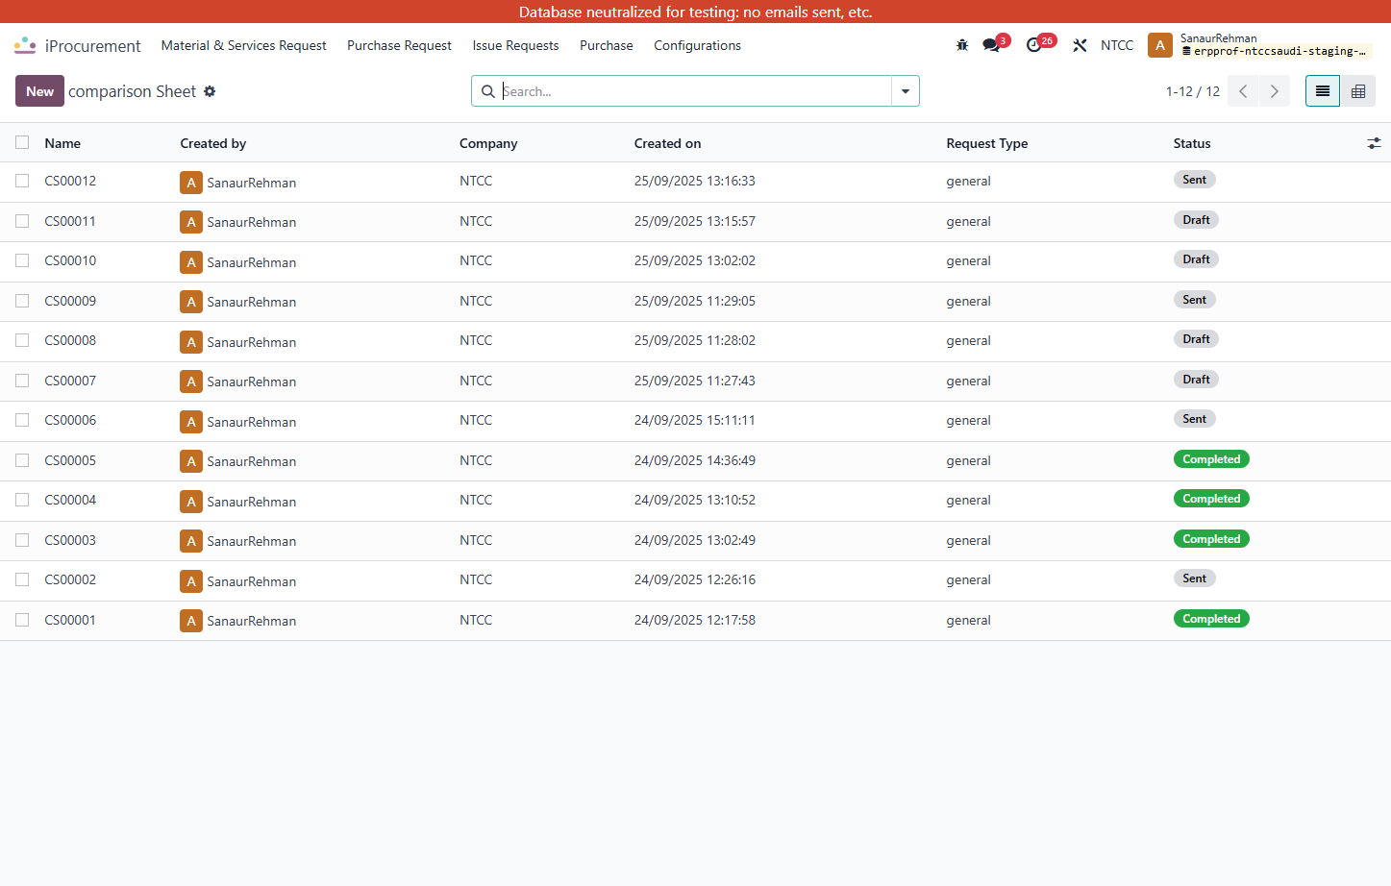
Task: Go to the next page arrow
Action: [1275, 91]
